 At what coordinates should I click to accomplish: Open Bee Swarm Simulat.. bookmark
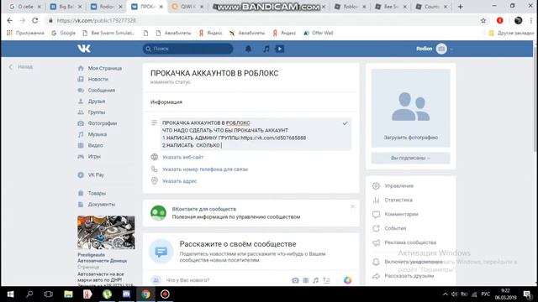108,33
